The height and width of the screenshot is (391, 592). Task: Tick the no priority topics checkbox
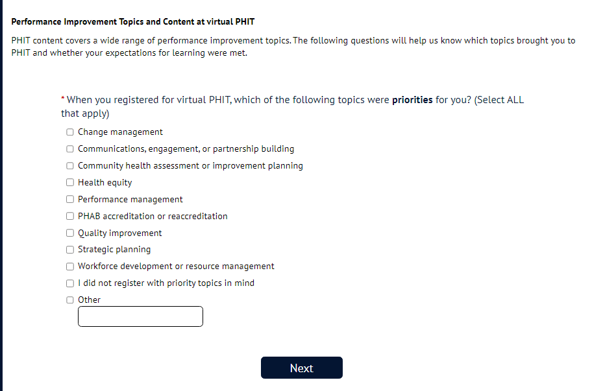pyautogui.click(x=70, y=283)
